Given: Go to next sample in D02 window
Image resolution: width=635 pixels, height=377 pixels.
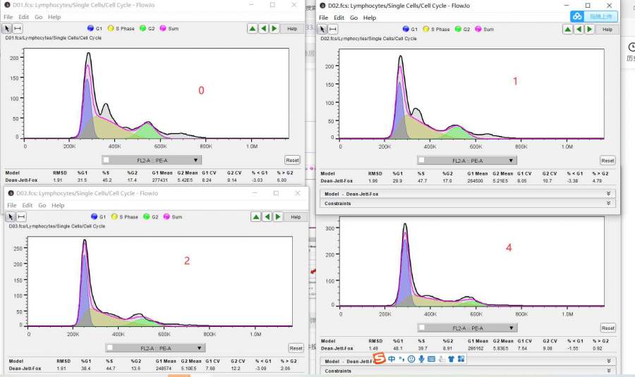Looking at the screenshot, I should click(x=590, y=30).
